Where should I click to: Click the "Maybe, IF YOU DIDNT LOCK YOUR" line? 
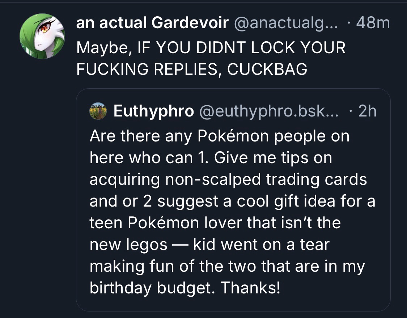pos(211,47)
